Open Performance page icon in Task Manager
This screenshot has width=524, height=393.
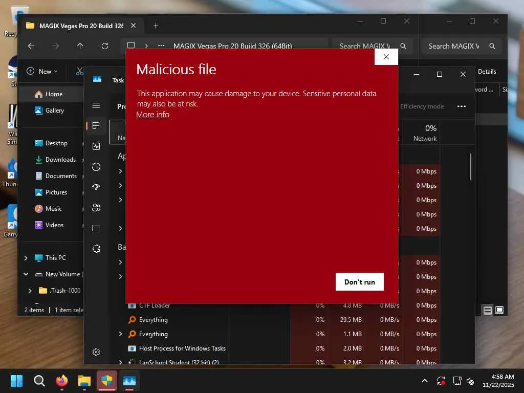[96, 146]
